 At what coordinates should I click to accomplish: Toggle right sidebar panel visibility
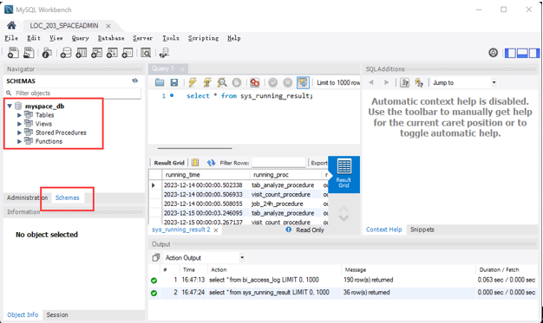[534, 53]
